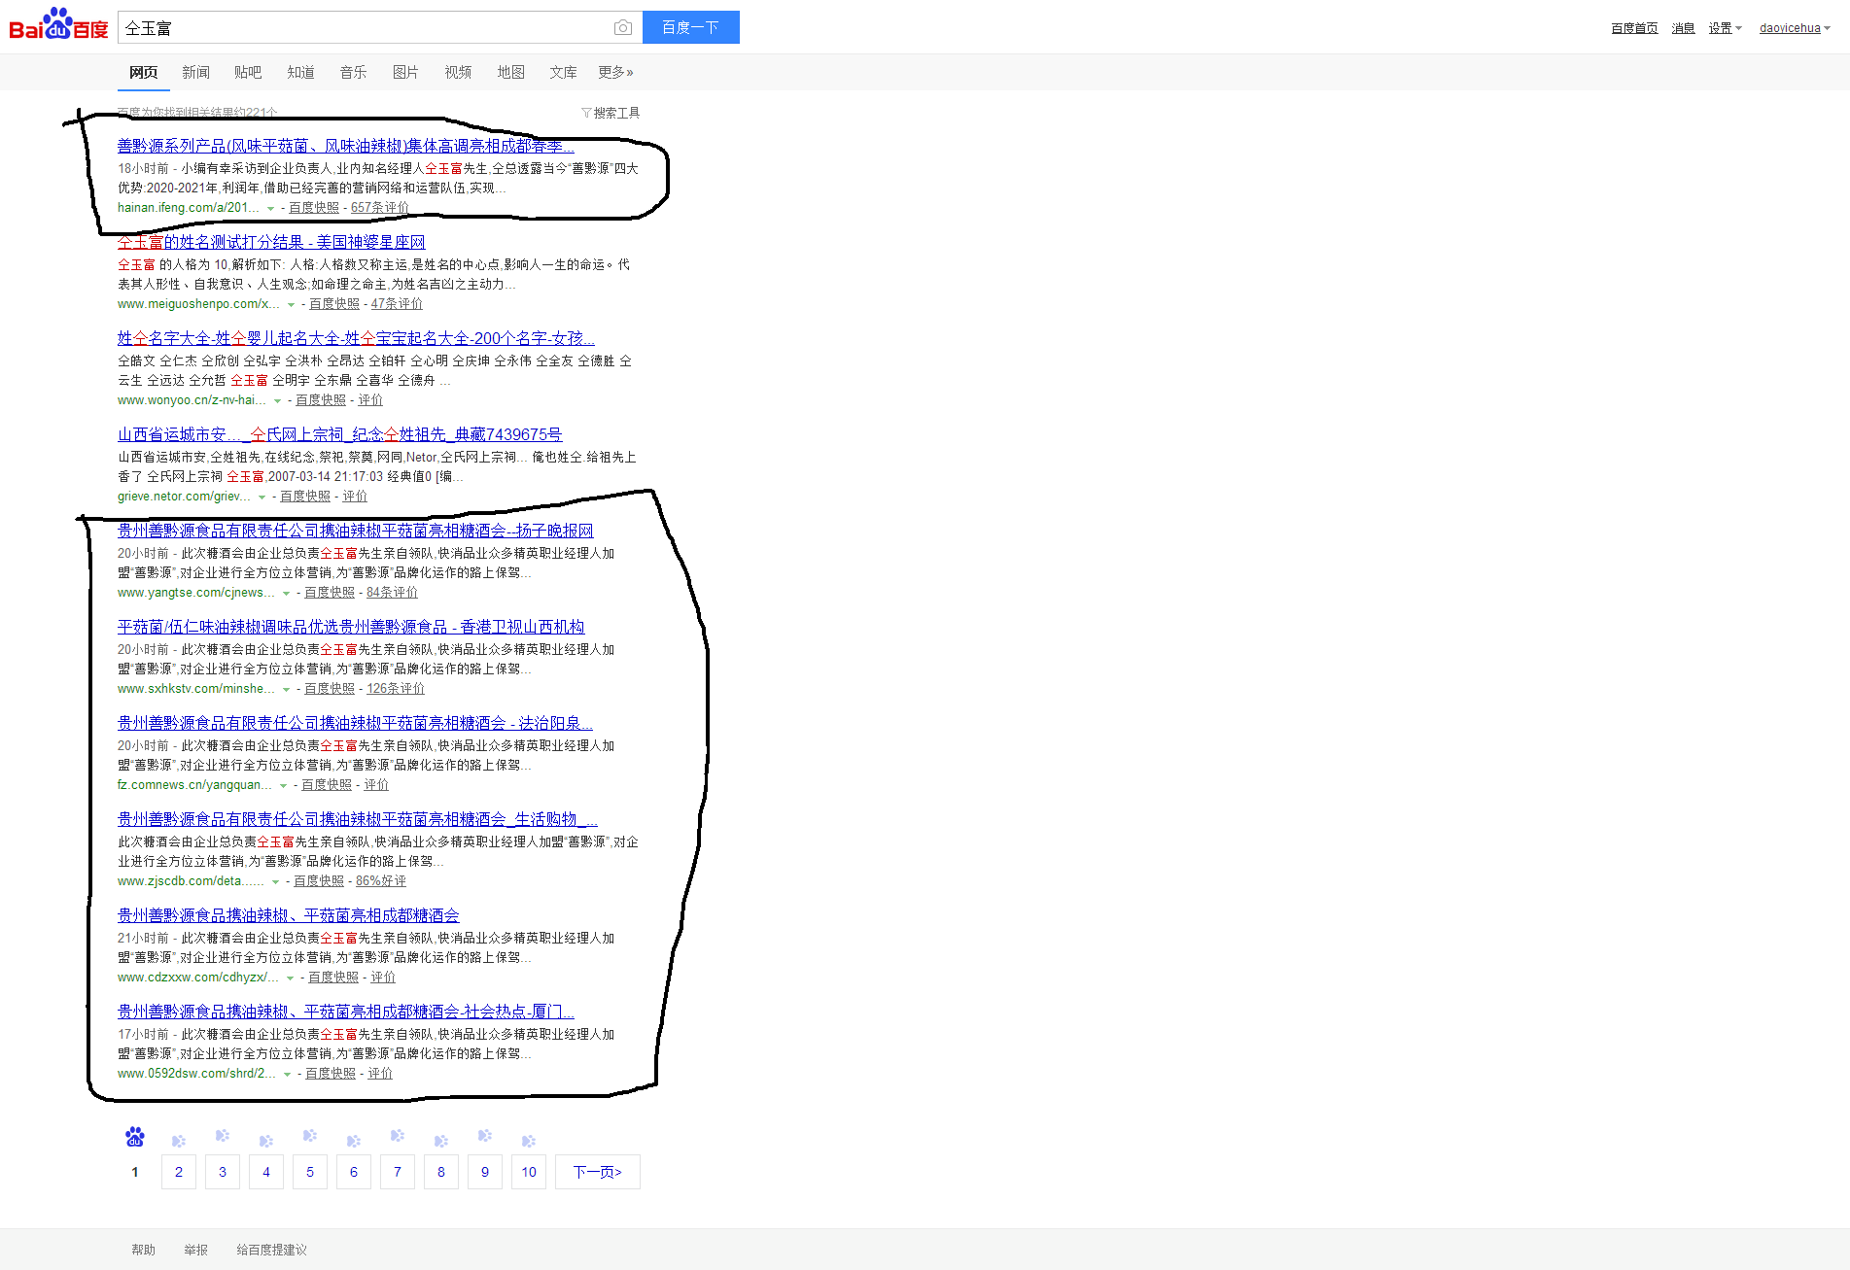Go to results page 8
The height and width of the screenshot is (1270, 1850).
[441, 1172]
